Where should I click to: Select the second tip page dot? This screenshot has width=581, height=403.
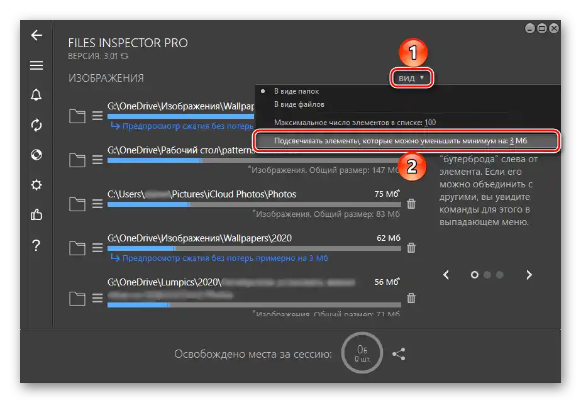[487, 275]
